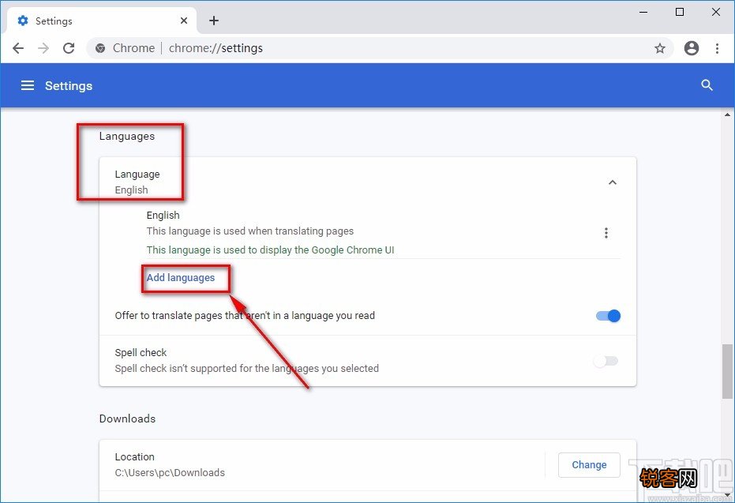This screenshot has height=503, width=735.
Task: Click the Chrome site info icon in address bar
Action: pyautogui.click(x=100, y=48)
